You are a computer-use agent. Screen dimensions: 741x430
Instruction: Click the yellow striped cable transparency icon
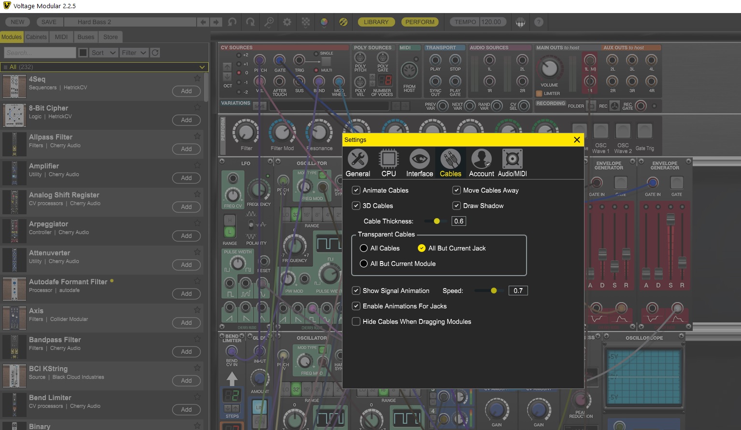(343, 22)
